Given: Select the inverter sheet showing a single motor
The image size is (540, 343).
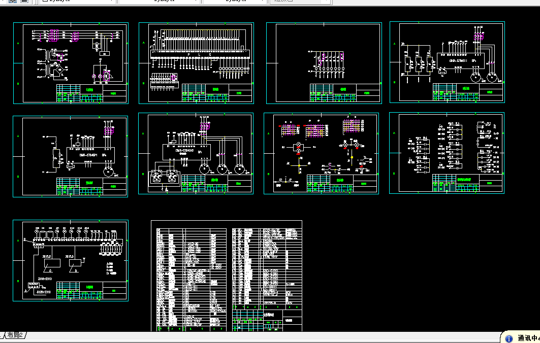Looking at the screenshot, I should click(70, 157).
